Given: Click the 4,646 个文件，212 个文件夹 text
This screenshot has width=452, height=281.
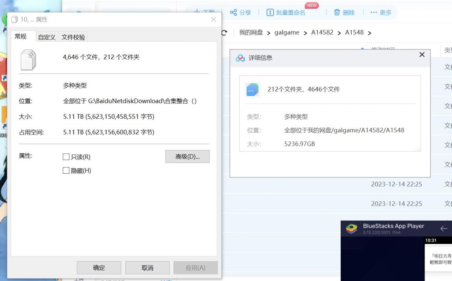Looking at the screenshot, I should click(101, 57).
